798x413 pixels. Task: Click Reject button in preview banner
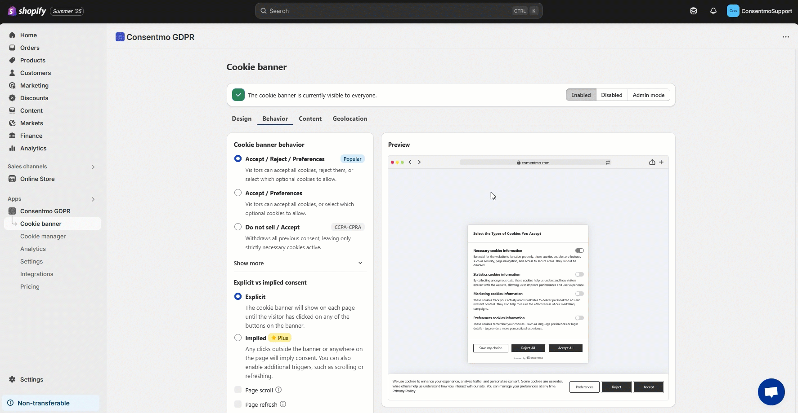617,387
